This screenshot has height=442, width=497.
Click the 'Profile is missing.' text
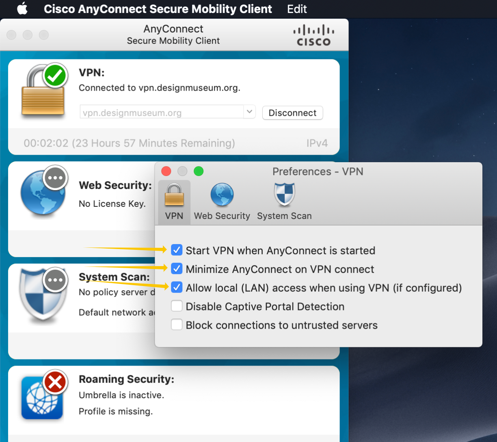coord(116,412)
